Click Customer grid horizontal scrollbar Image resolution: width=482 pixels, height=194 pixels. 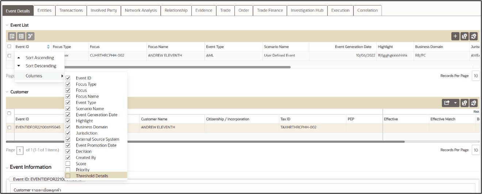click(x=206, y=141)
